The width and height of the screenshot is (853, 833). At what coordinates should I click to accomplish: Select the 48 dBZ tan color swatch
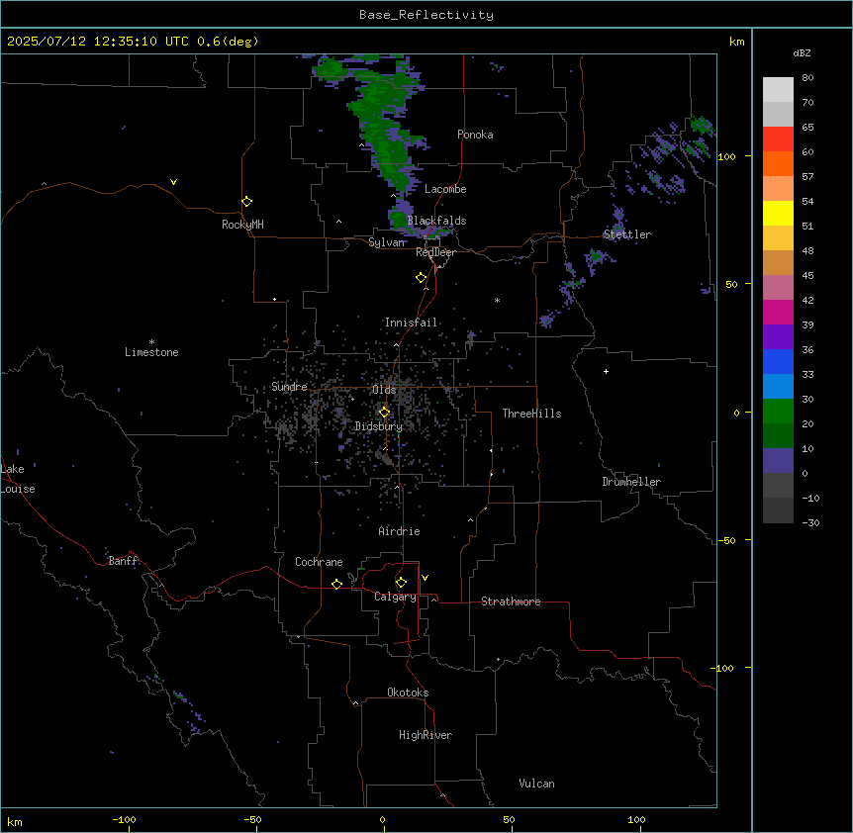(x=778, y=262)
